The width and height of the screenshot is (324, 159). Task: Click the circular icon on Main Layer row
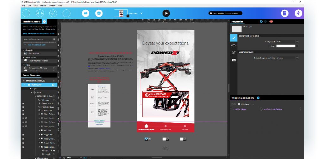[x=53, y=85]
